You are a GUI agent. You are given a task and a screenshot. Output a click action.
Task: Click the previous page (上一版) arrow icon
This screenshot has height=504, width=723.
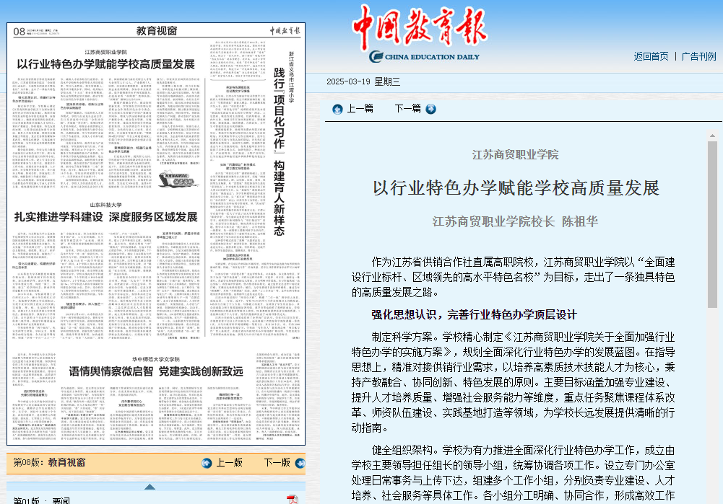207,463
